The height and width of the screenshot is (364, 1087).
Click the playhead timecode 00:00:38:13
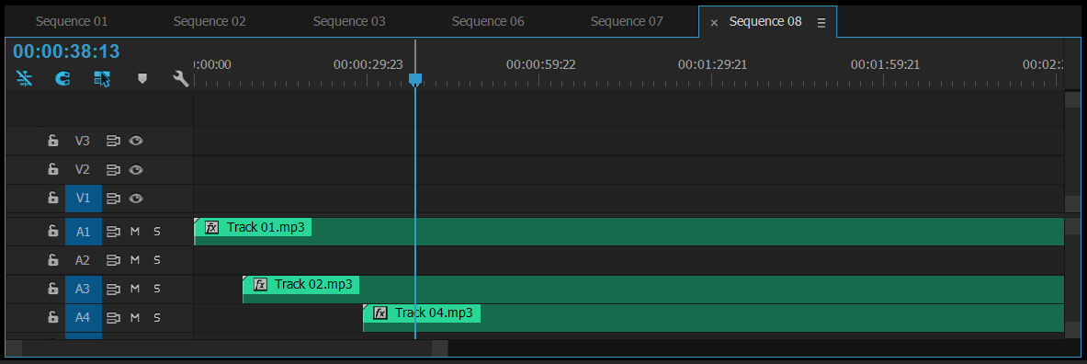pyautogui.click(x=66, y=51)
